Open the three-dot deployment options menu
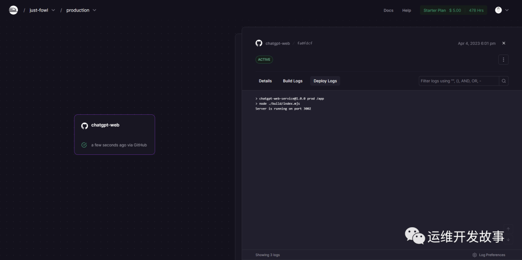The height and width of the screenshot is (260, 522). click(503, 60)
